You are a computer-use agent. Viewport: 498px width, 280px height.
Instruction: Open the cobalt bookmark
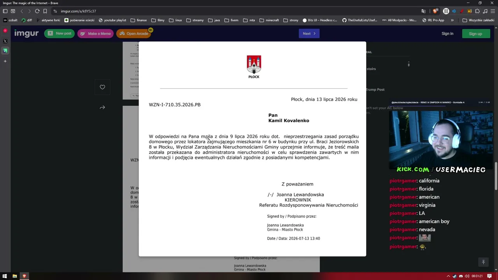(x=11, y=20)
